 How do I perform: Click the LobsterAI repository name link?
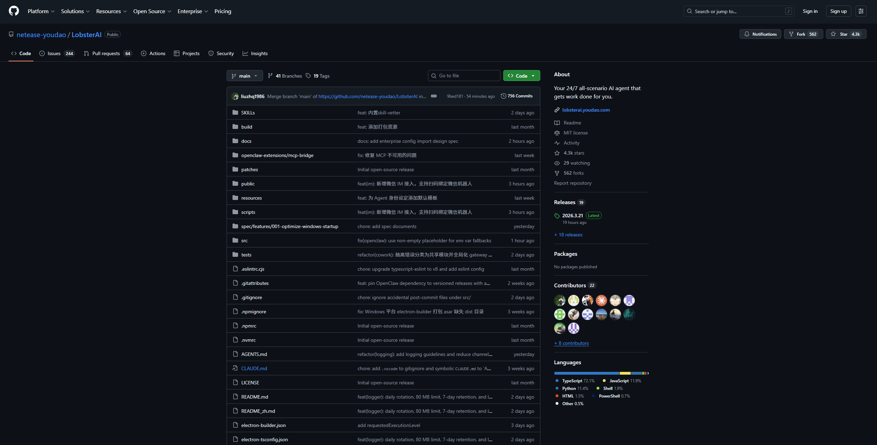[x=86, y=35]
